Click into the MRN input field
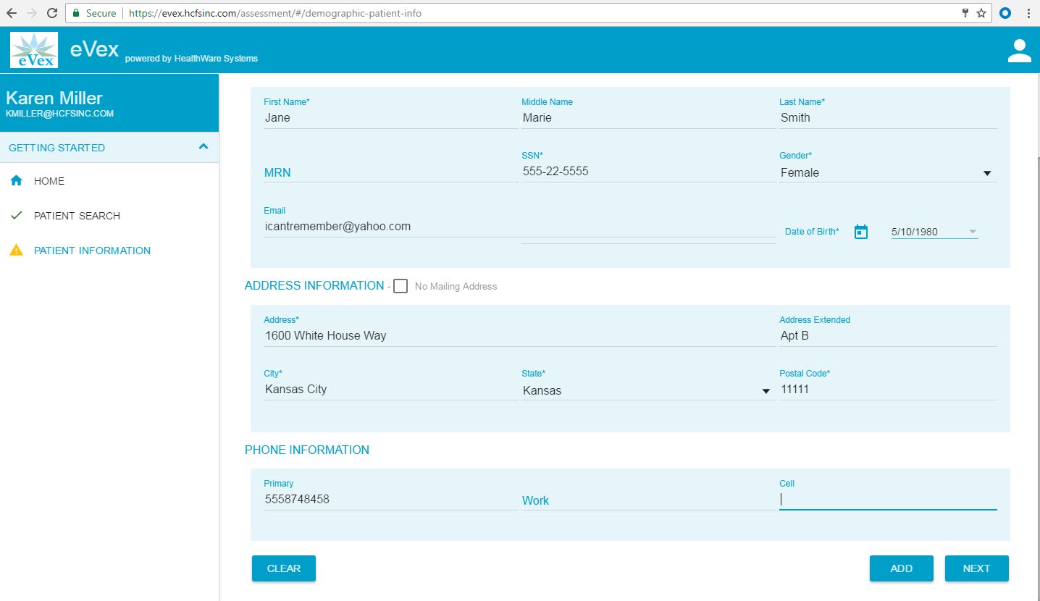The image size is (1040, 601). 390,172
